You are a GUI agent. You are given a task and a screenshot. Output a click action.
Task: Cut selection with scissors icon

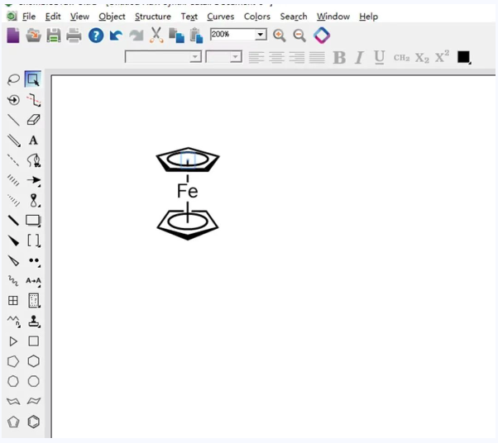pyautogui.click(x=156, y=35)
